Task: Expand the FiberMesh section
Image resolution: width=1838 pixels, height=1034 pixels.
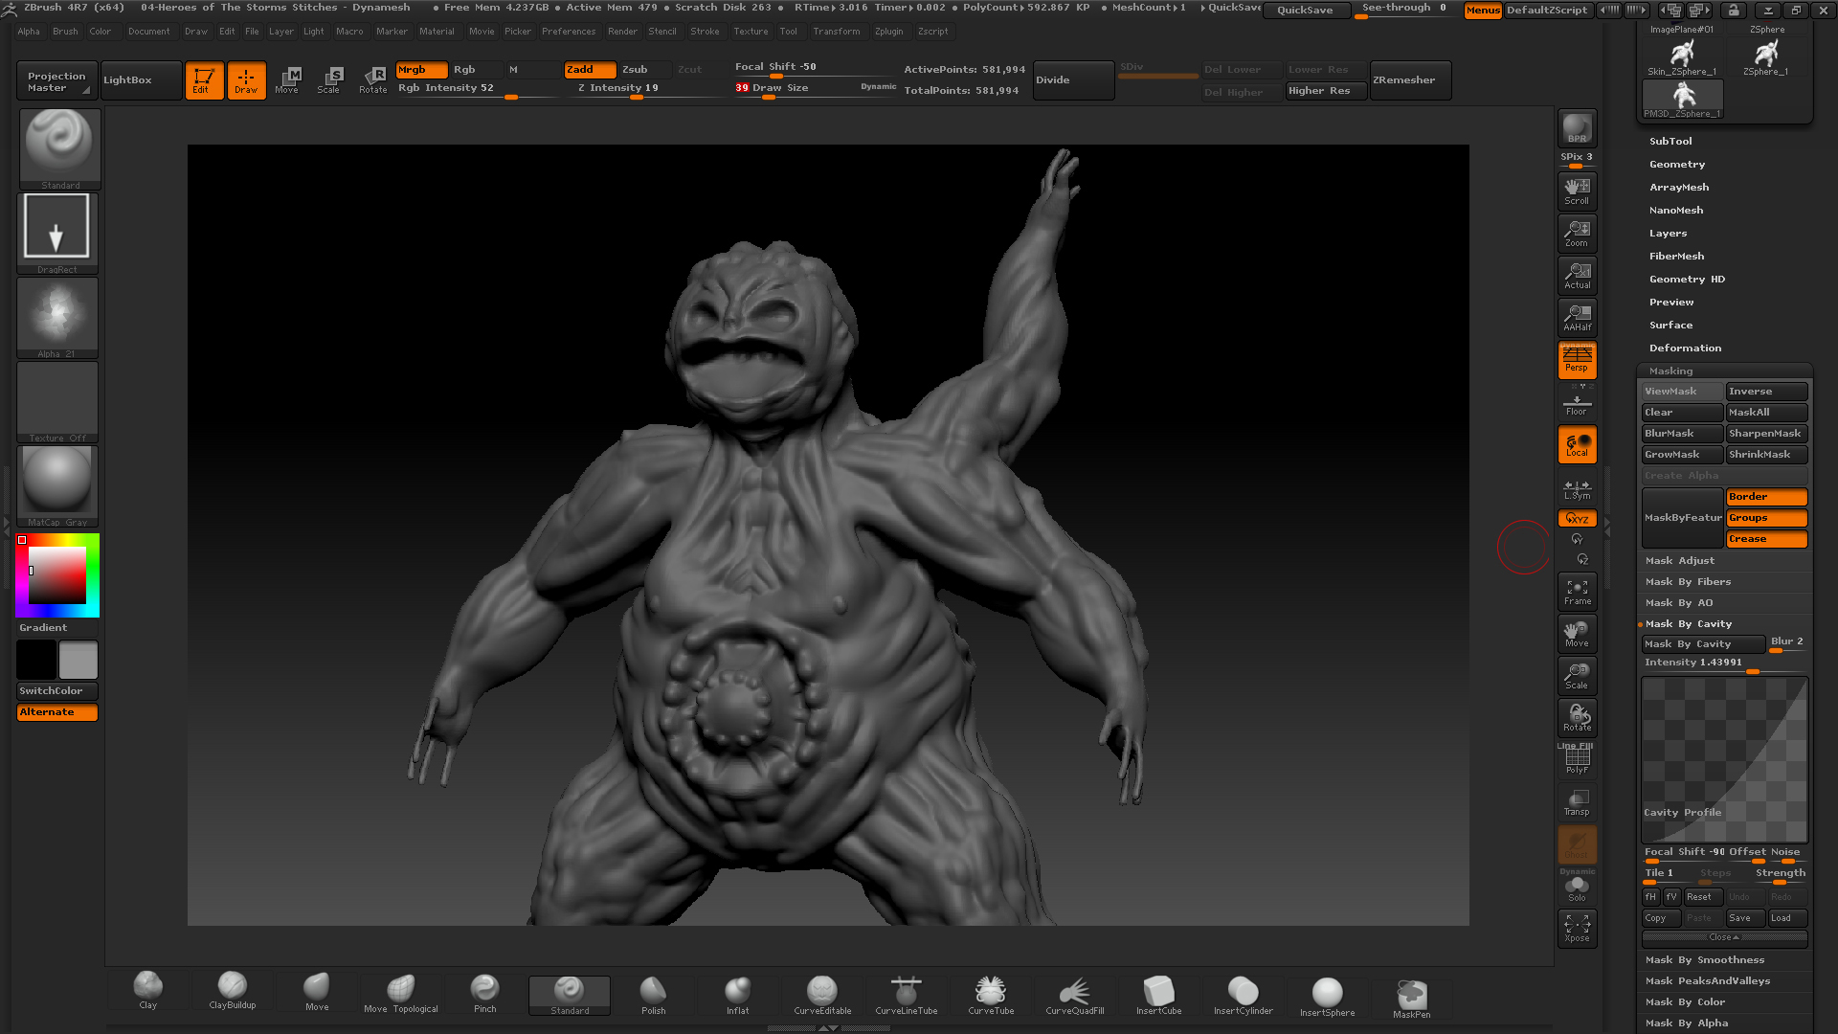Action: [x=1676, y=257]
